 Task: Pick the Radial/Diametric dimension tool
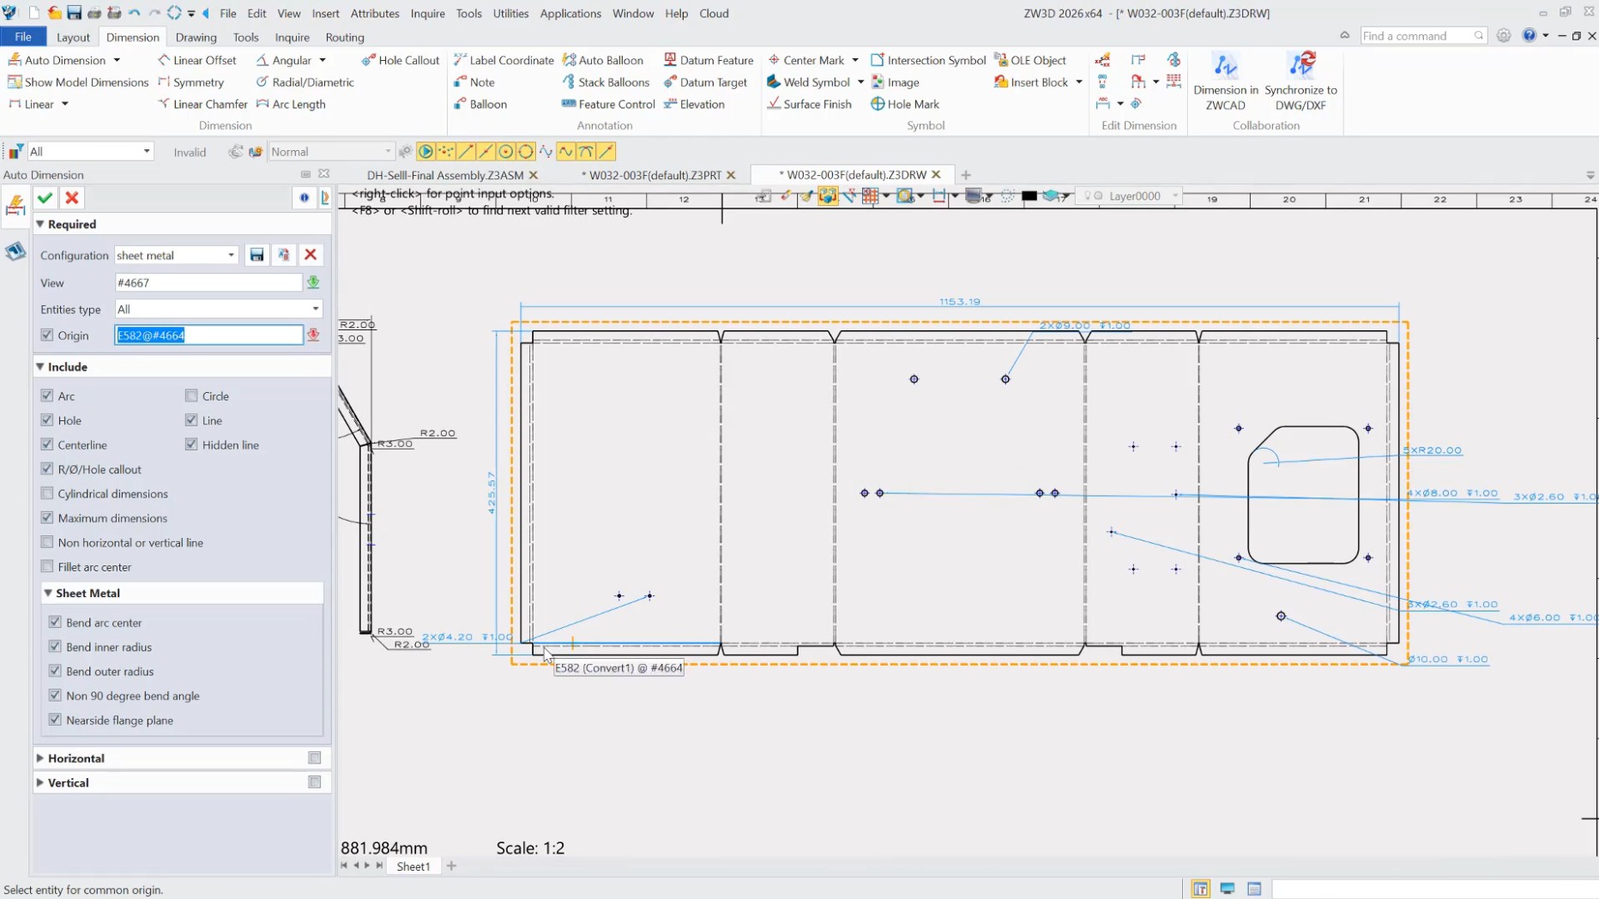305,82
